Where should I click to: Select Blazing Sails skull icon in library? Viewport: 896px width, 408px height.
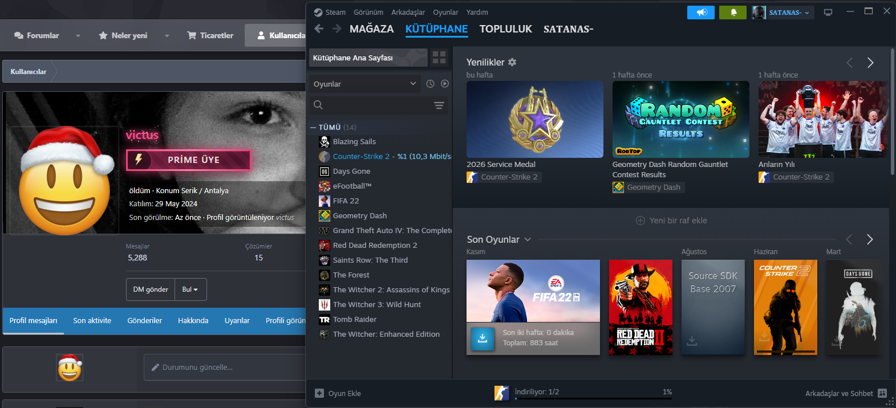pyautogui.click(x=325, y=141)
